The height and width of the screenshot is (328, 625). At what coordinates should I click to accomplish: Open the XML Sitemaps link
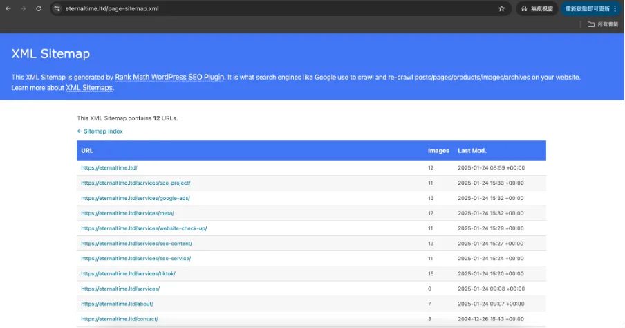tap(89, 88)
